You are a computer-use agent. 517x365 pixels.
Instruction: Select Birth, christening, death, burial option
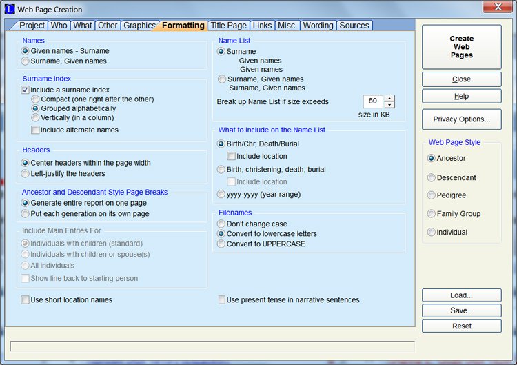[x=272, y=170]
